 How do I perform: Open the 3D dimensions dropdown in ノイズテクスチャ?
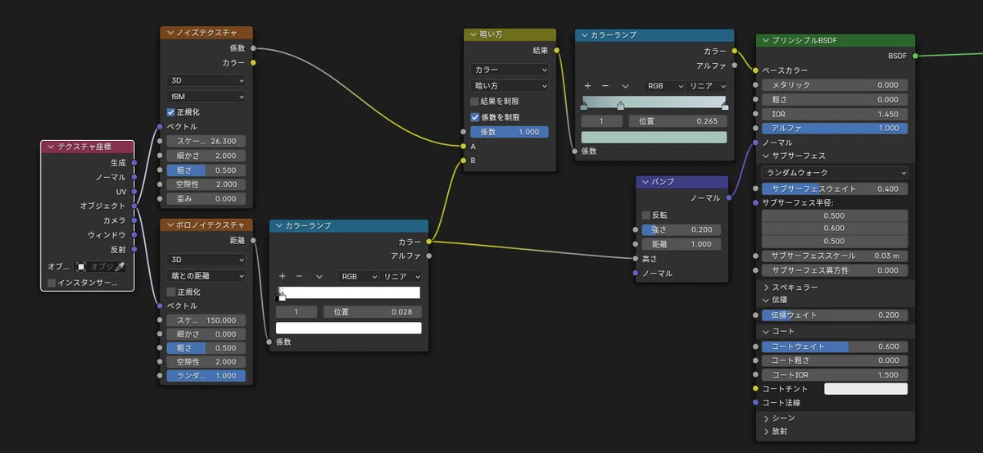[206, 81]
